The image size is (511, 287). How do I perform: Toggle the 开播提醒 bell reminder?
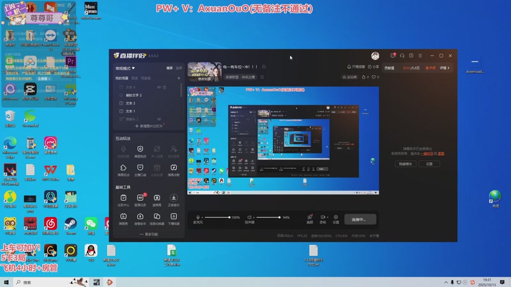pyautogui.click(x=356, y=67)
